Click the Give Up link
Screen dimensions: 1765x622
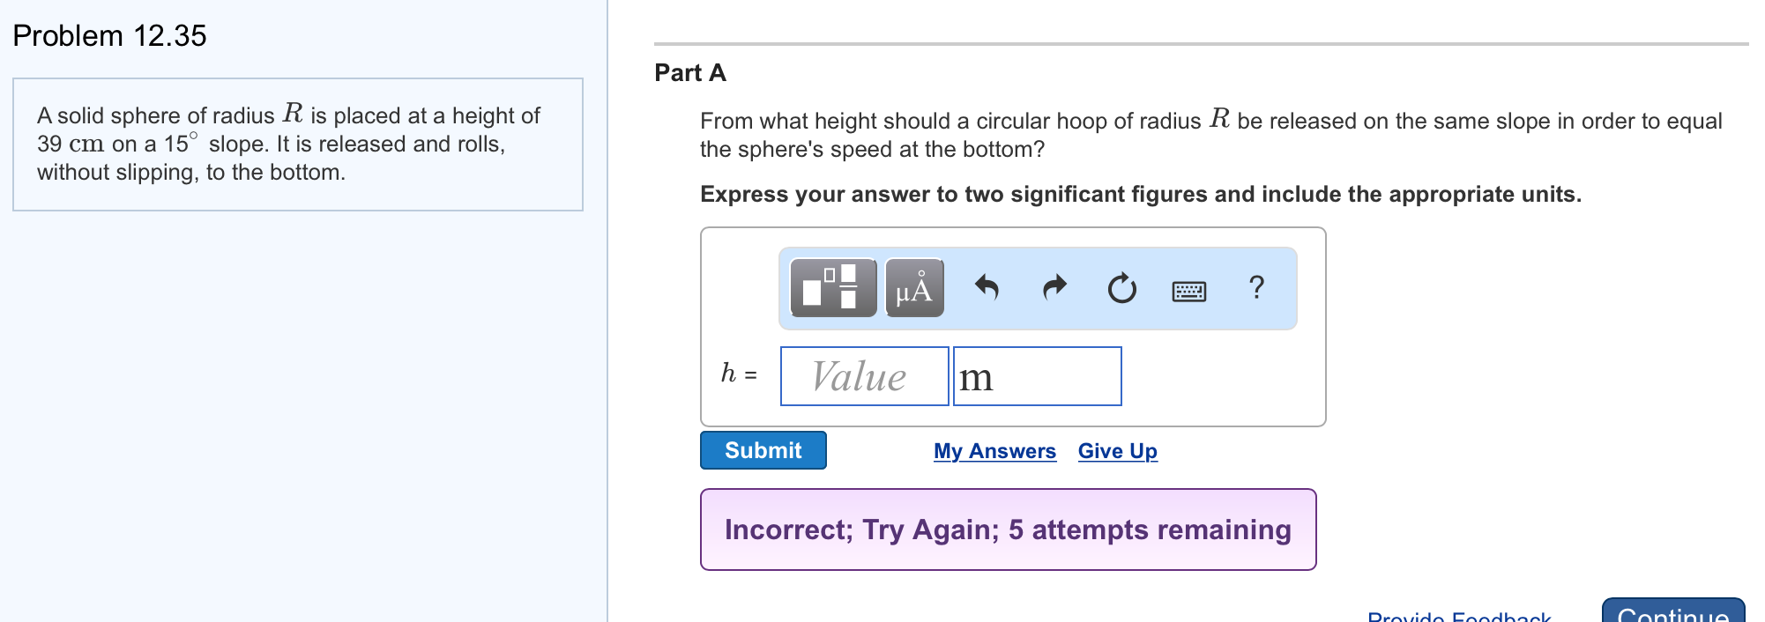[1117, 451]
